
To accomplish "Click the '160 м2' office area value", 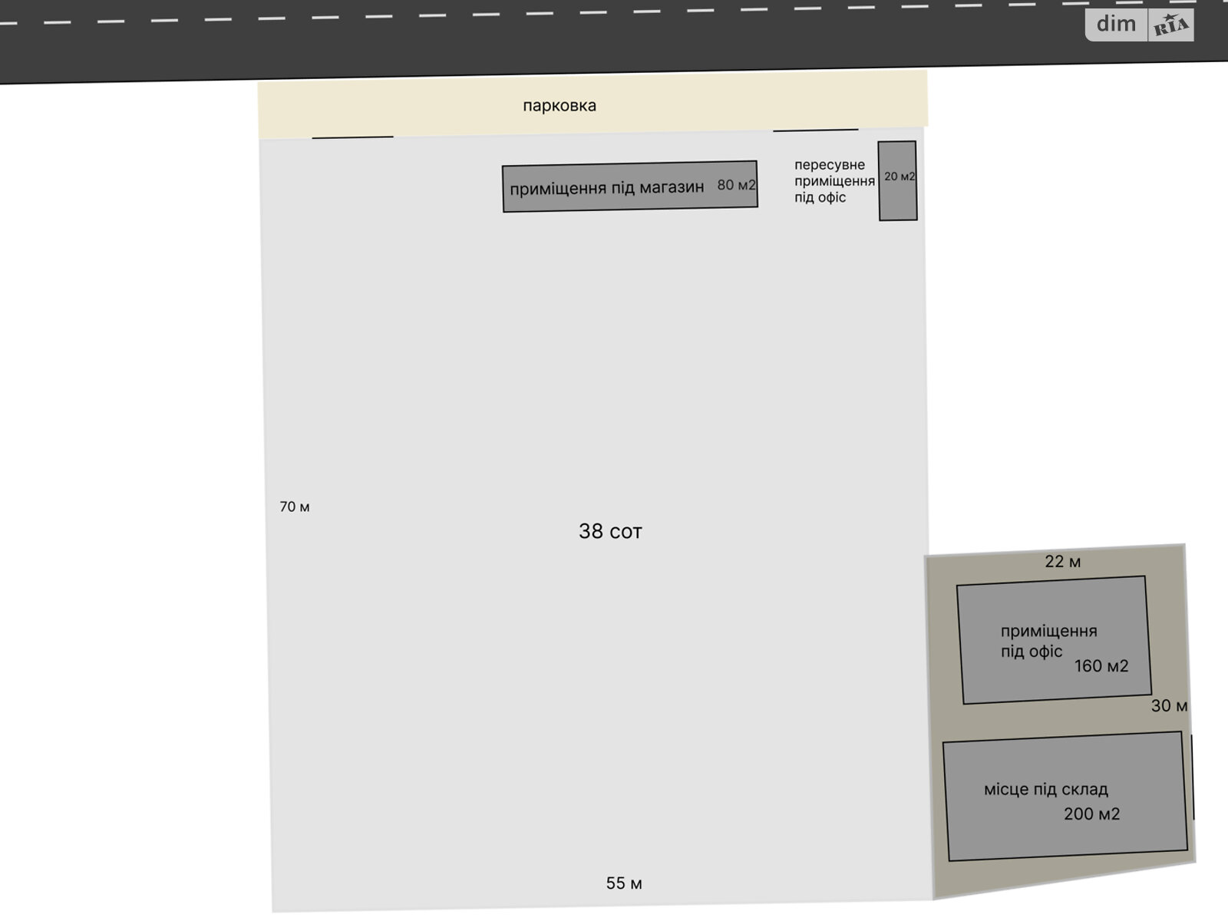I will click(1101, 666).
